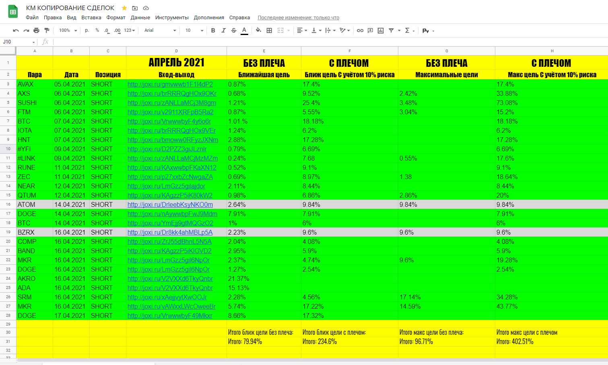Screen dimensions: 608x365
Task: Select cell 'АПРЕЛЬ 2021'
Action: tap(176, 63)
